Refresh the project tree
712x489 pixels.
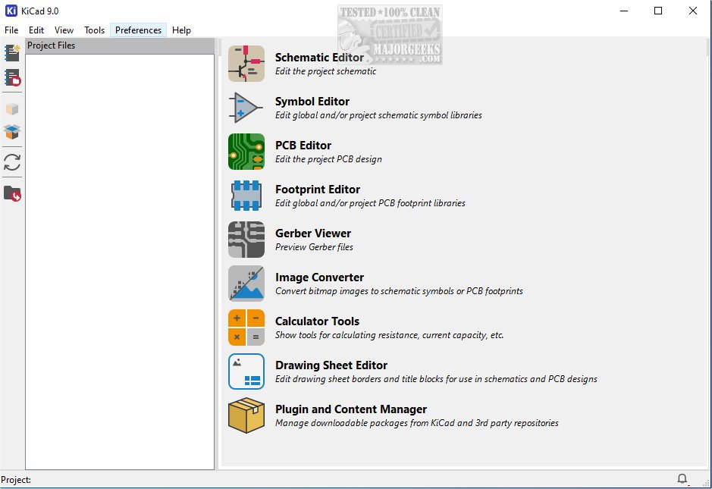coord(12,161)
